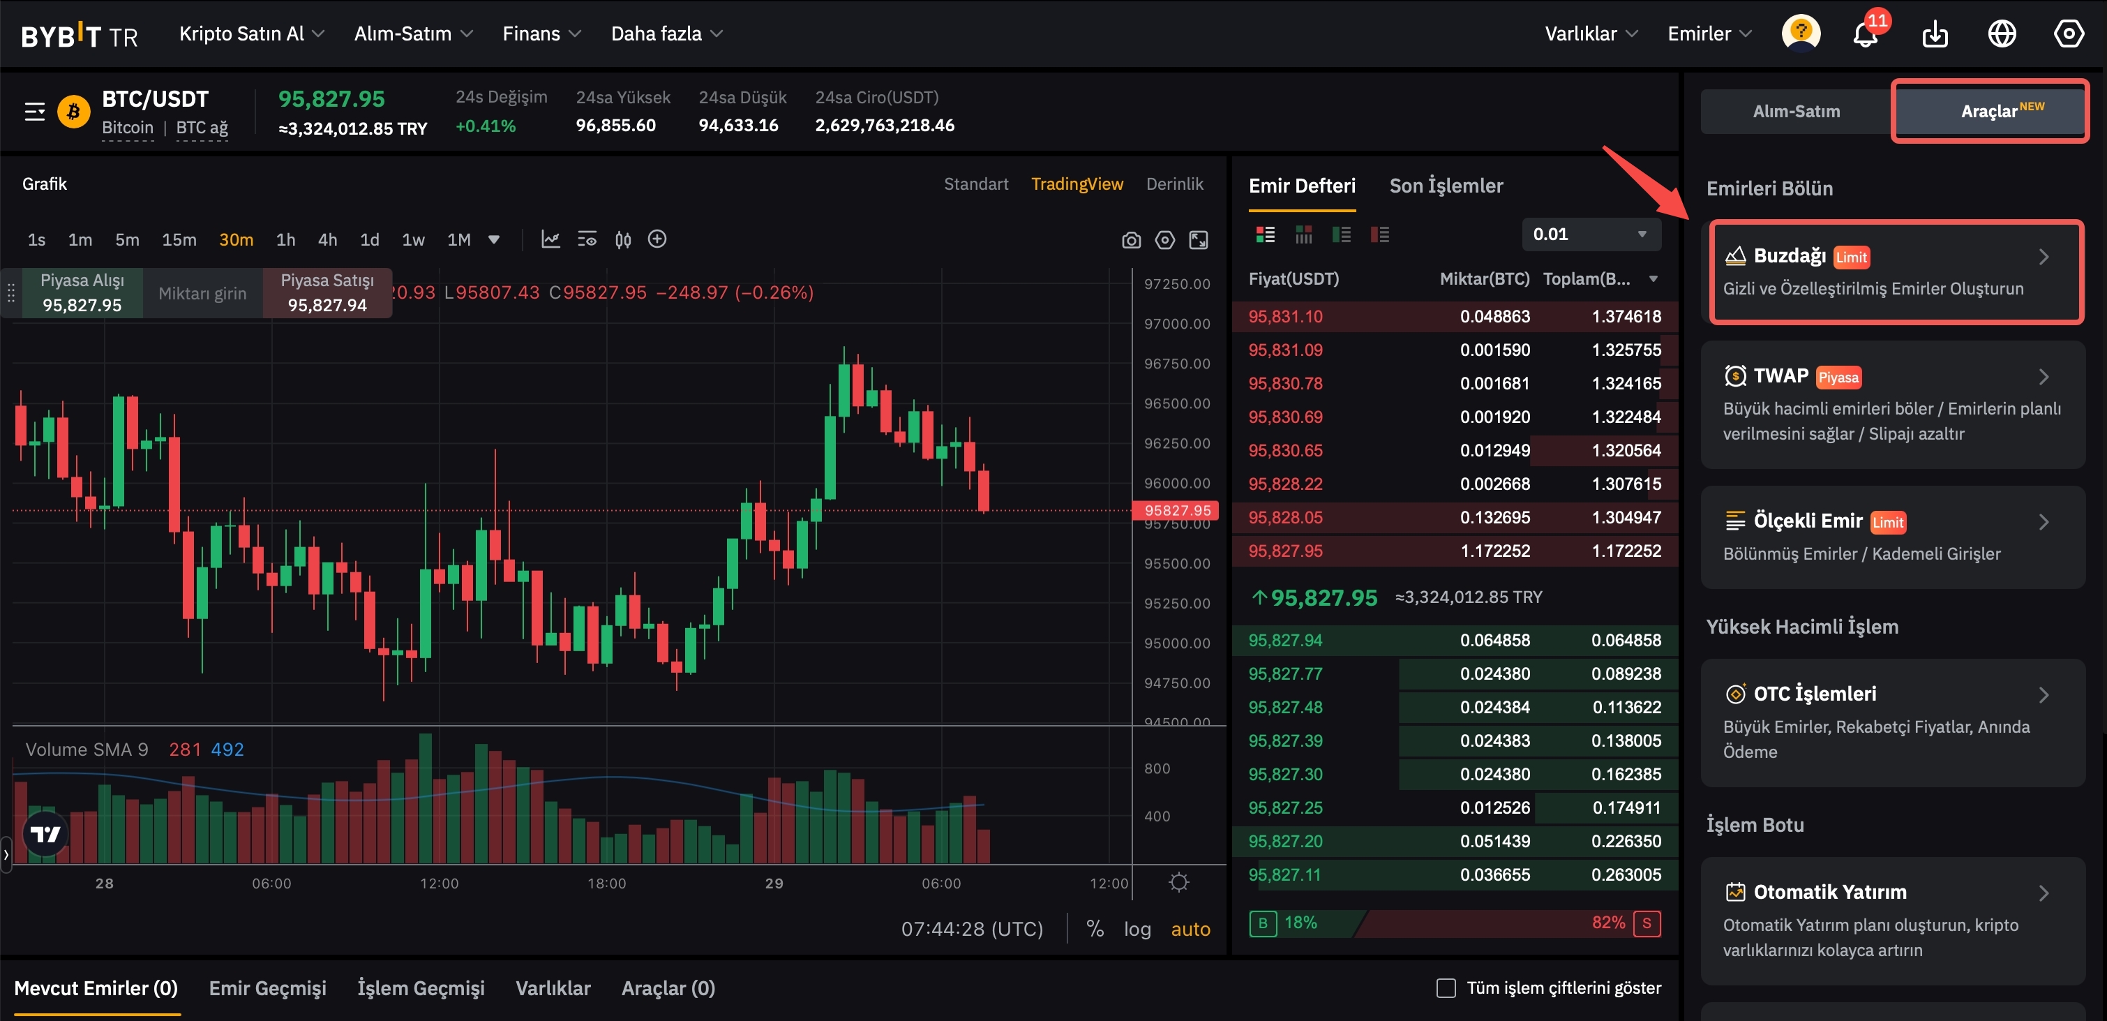Screen dimensions: 2107x1021
Task: Click the download app icon
Action: pyautogui.click(x=1935, y=34)
